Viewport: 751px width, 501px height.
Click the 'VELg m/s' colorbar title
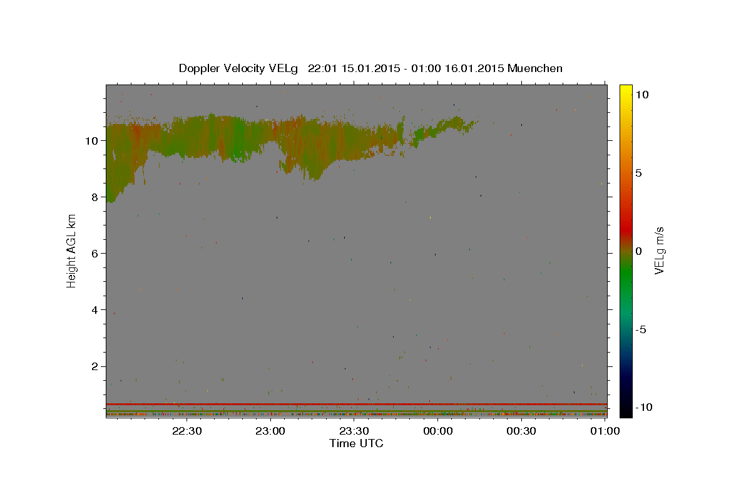pyautogui.click(x=660, y=251)
